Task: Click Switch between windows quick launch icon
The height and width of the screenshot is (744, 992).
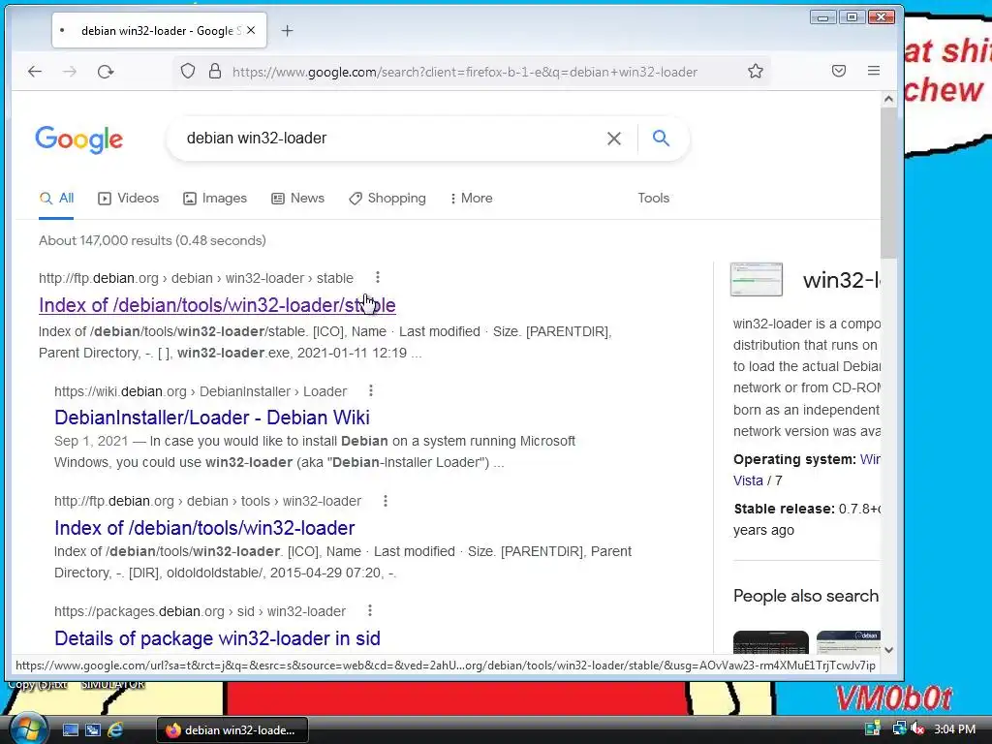Action: click(x=93, y=730)
